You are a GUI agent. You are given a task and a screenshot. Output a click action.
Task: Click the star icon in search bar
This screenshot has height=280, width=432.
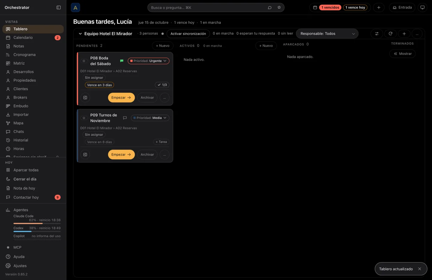[x=279, y=7]
